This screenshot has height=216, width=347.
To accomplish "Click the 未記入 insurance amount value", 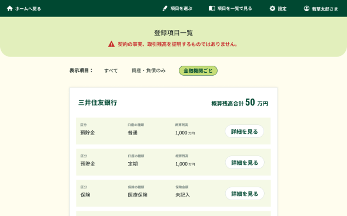I will pyautogui.click(x=182, y=195).
